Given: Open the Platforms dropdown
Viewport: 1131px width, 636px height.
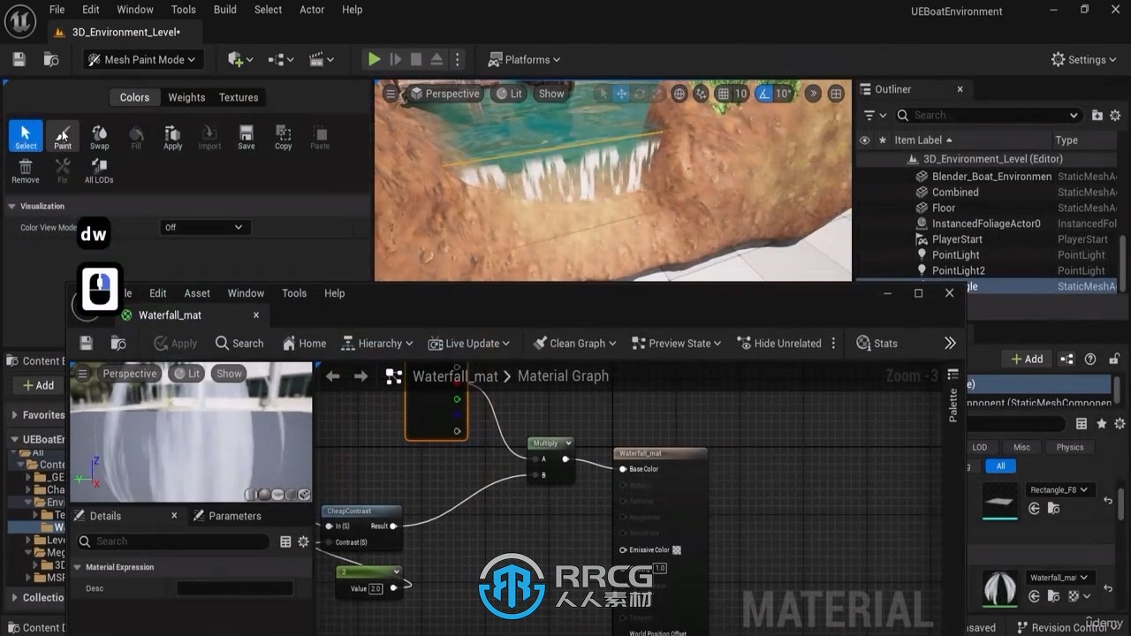Looking at the screenshot, I should pyautogui.click(x=526, y=59).
